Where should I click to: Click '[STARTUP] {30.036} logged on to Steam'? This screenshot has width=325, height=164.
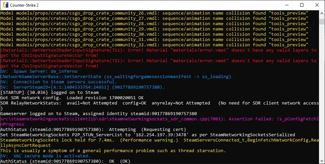coord(49,93)
